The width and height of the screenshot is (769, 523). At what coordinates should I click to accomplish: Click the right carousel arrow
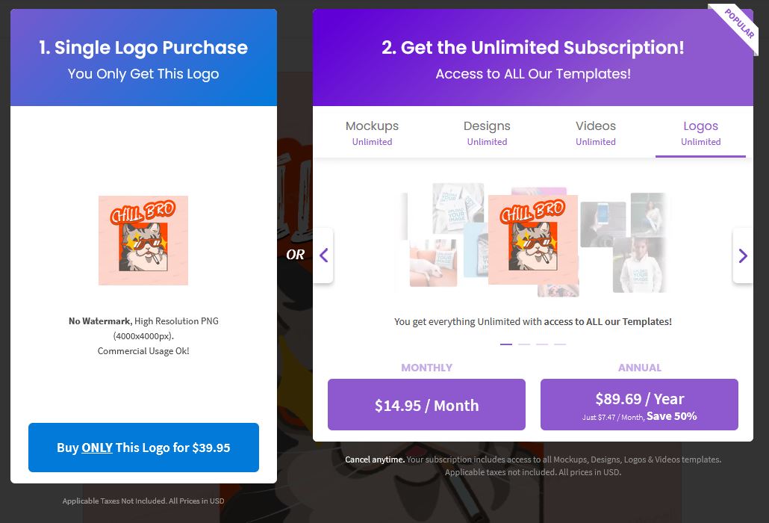point(743,255)
